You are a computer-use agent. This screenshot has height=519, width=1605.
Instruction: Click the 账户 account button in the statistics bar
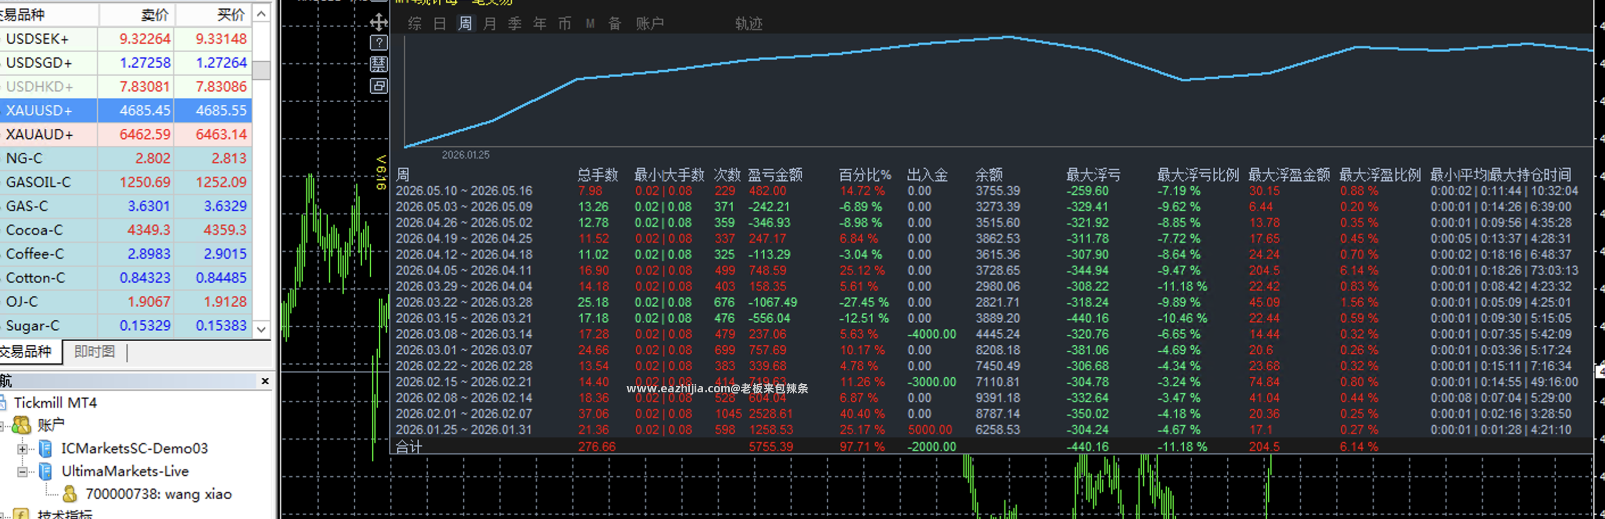pos(650,24)
